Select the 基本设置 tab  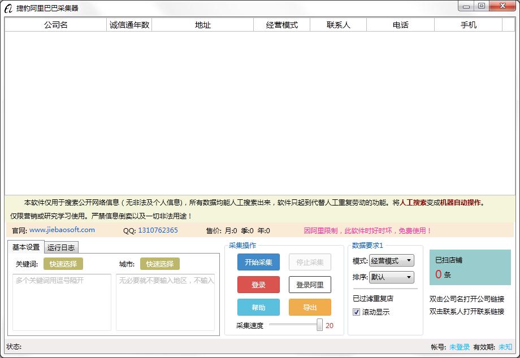[x=26, y=247]
